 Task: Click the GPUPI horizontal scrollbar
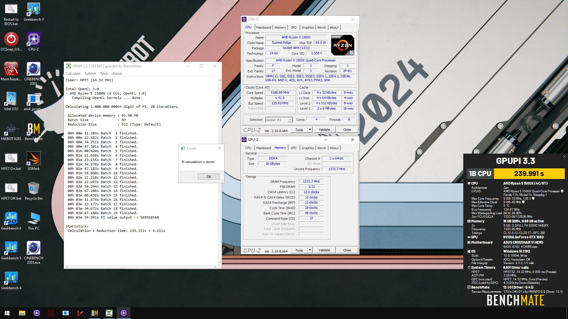point(141,267)
